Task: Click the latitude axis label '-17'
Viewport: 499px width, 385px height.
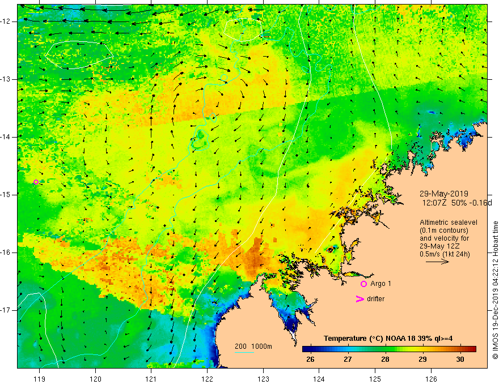Action: 6,310
